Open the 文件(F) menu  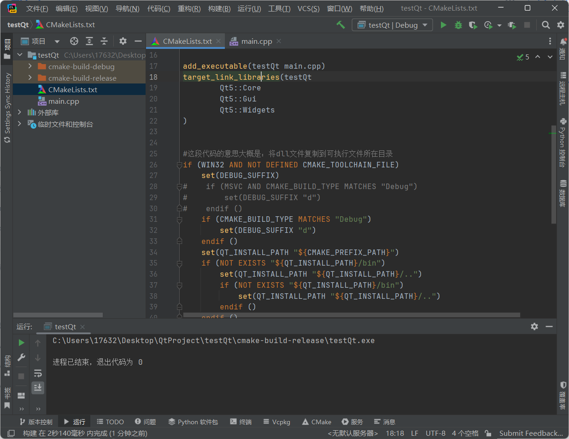click(37, 8)
